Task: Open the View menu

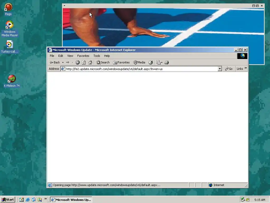Action: 70,56
